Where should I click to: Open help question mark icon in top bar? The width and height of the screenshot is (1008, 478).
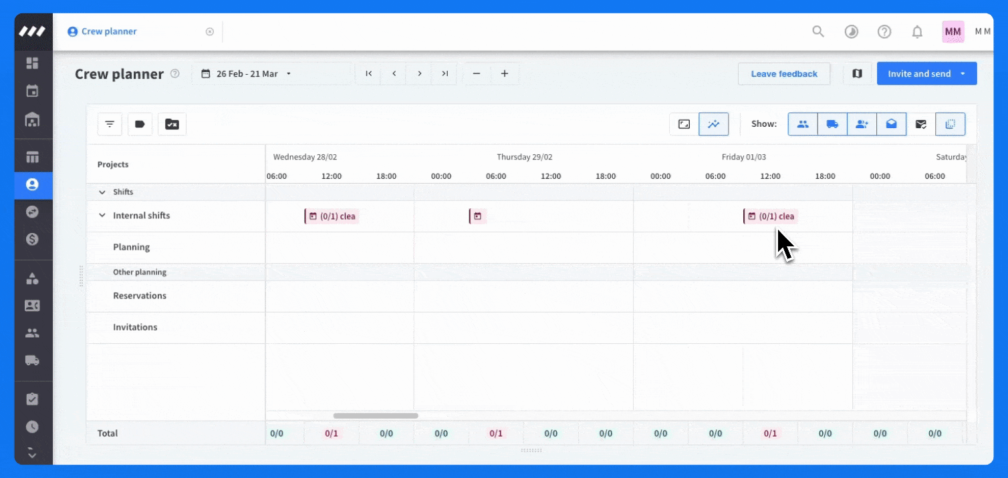pyautogui.click(x=884, y=31)
